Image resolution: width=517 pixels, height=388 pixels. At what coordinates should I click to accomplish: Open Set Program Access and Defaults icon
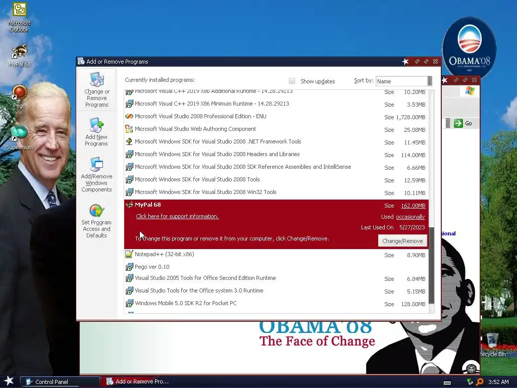tap(96, 221)
